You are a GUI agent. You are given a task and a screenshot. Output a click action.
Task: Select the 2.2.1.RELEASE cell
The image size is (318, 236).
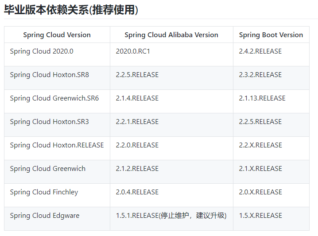coord(171,125)
